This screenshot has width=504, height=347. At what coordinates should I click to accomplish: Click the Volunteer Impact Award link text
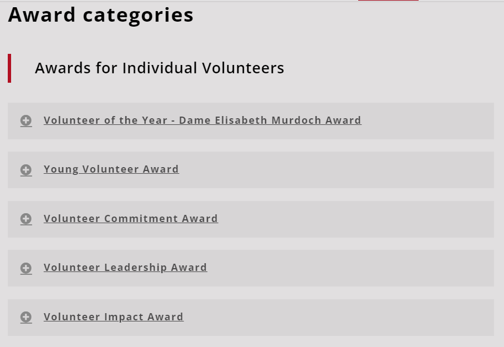click(x=113, y=317)
